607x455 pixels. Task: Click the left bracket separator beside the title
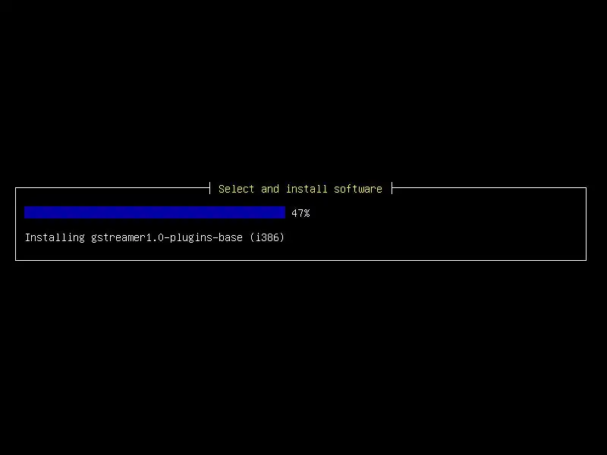coord(210,188)
